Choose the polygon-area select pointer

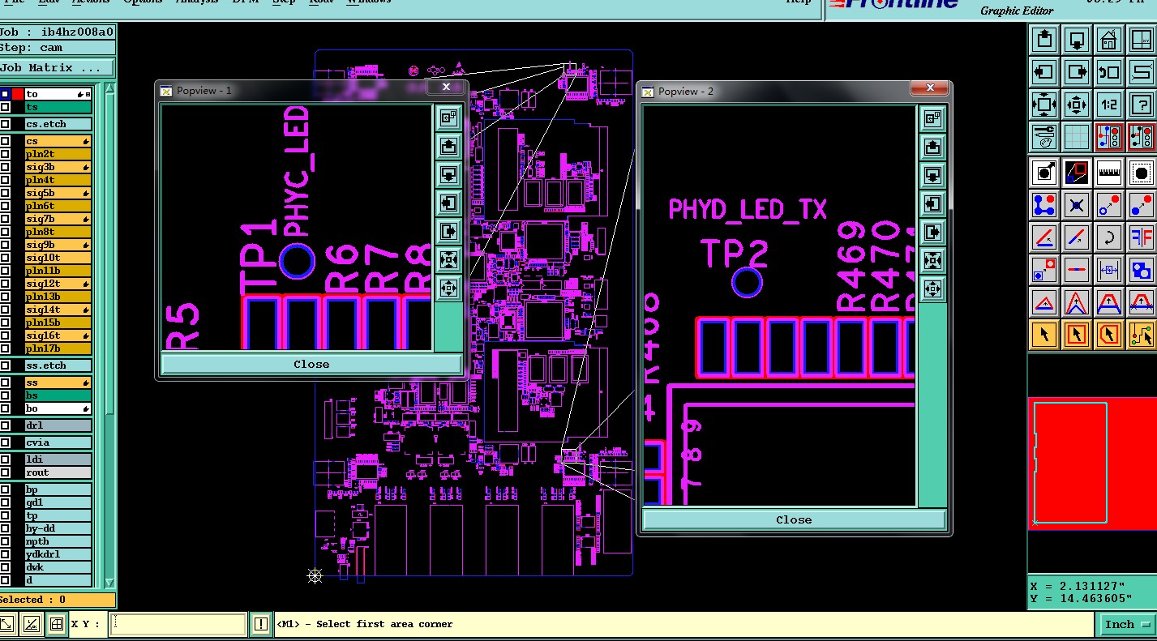point(1108,334)
